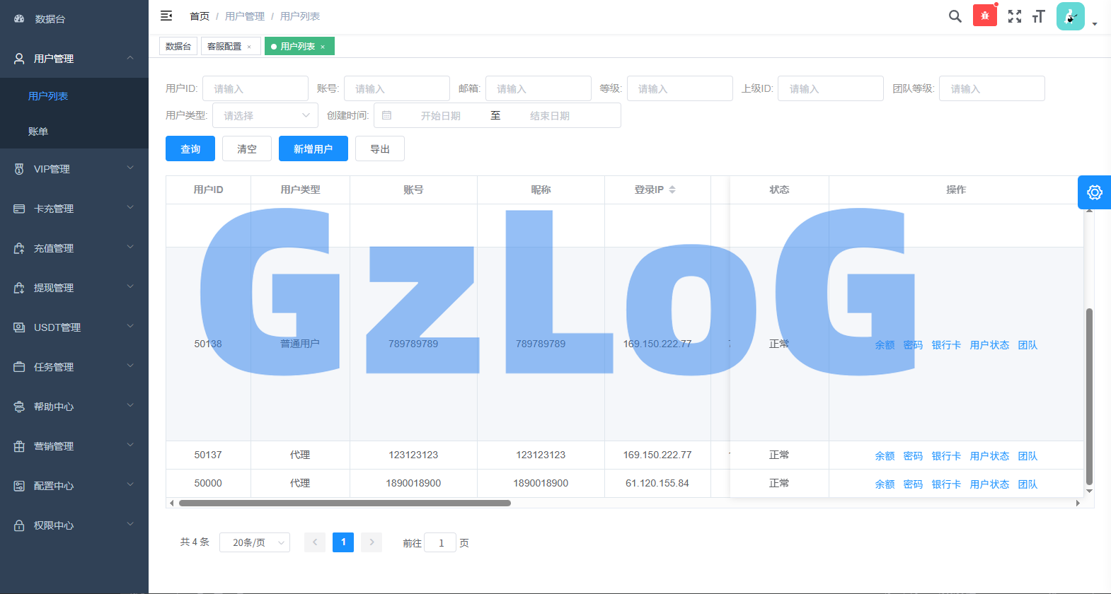Collapse sidebar with the hamburger icon
This screenshot has width=1111, height=594.
click(166, 16)
